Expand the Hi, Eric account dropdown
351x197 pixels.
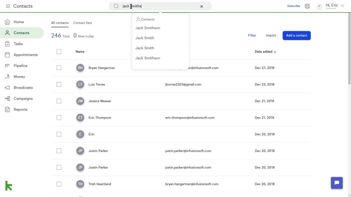(342, 6)
